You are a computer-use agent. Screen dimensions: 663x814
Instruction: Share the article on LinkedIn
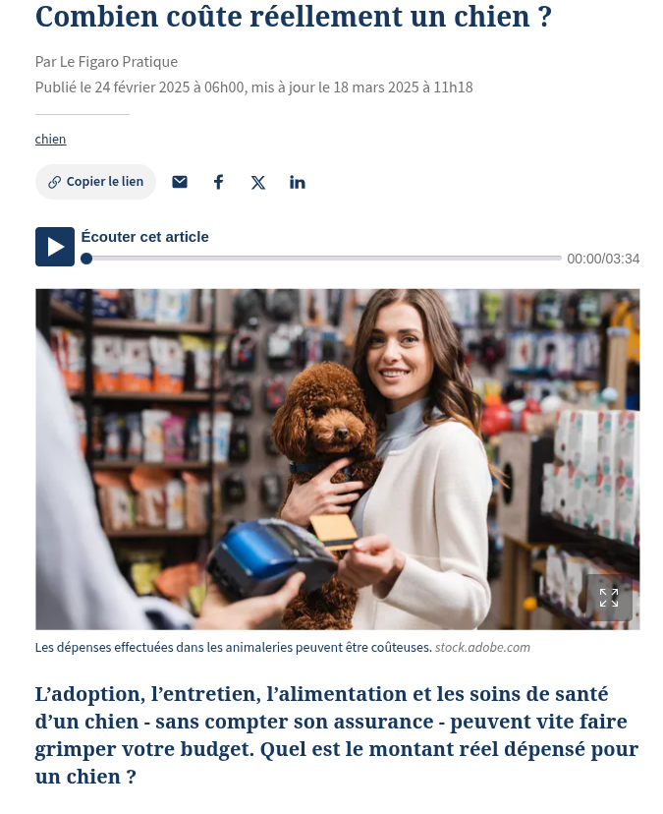(x=298, y=182)
